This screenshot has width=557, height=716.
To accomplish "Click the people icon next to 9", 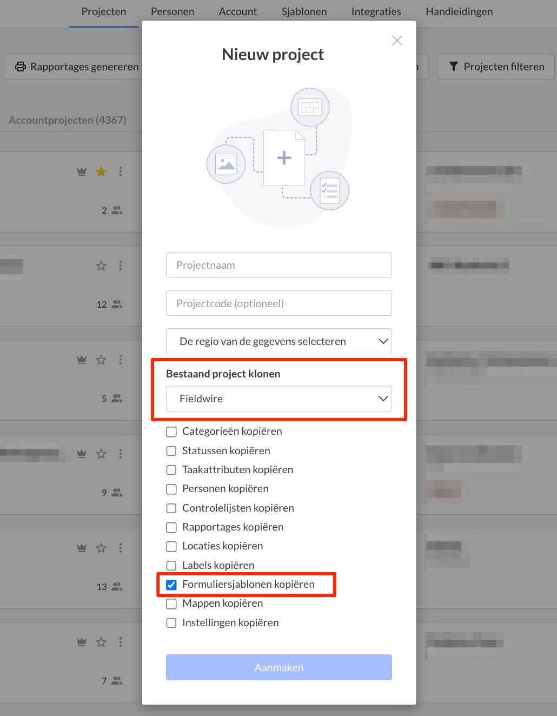I will pos(117,493).
